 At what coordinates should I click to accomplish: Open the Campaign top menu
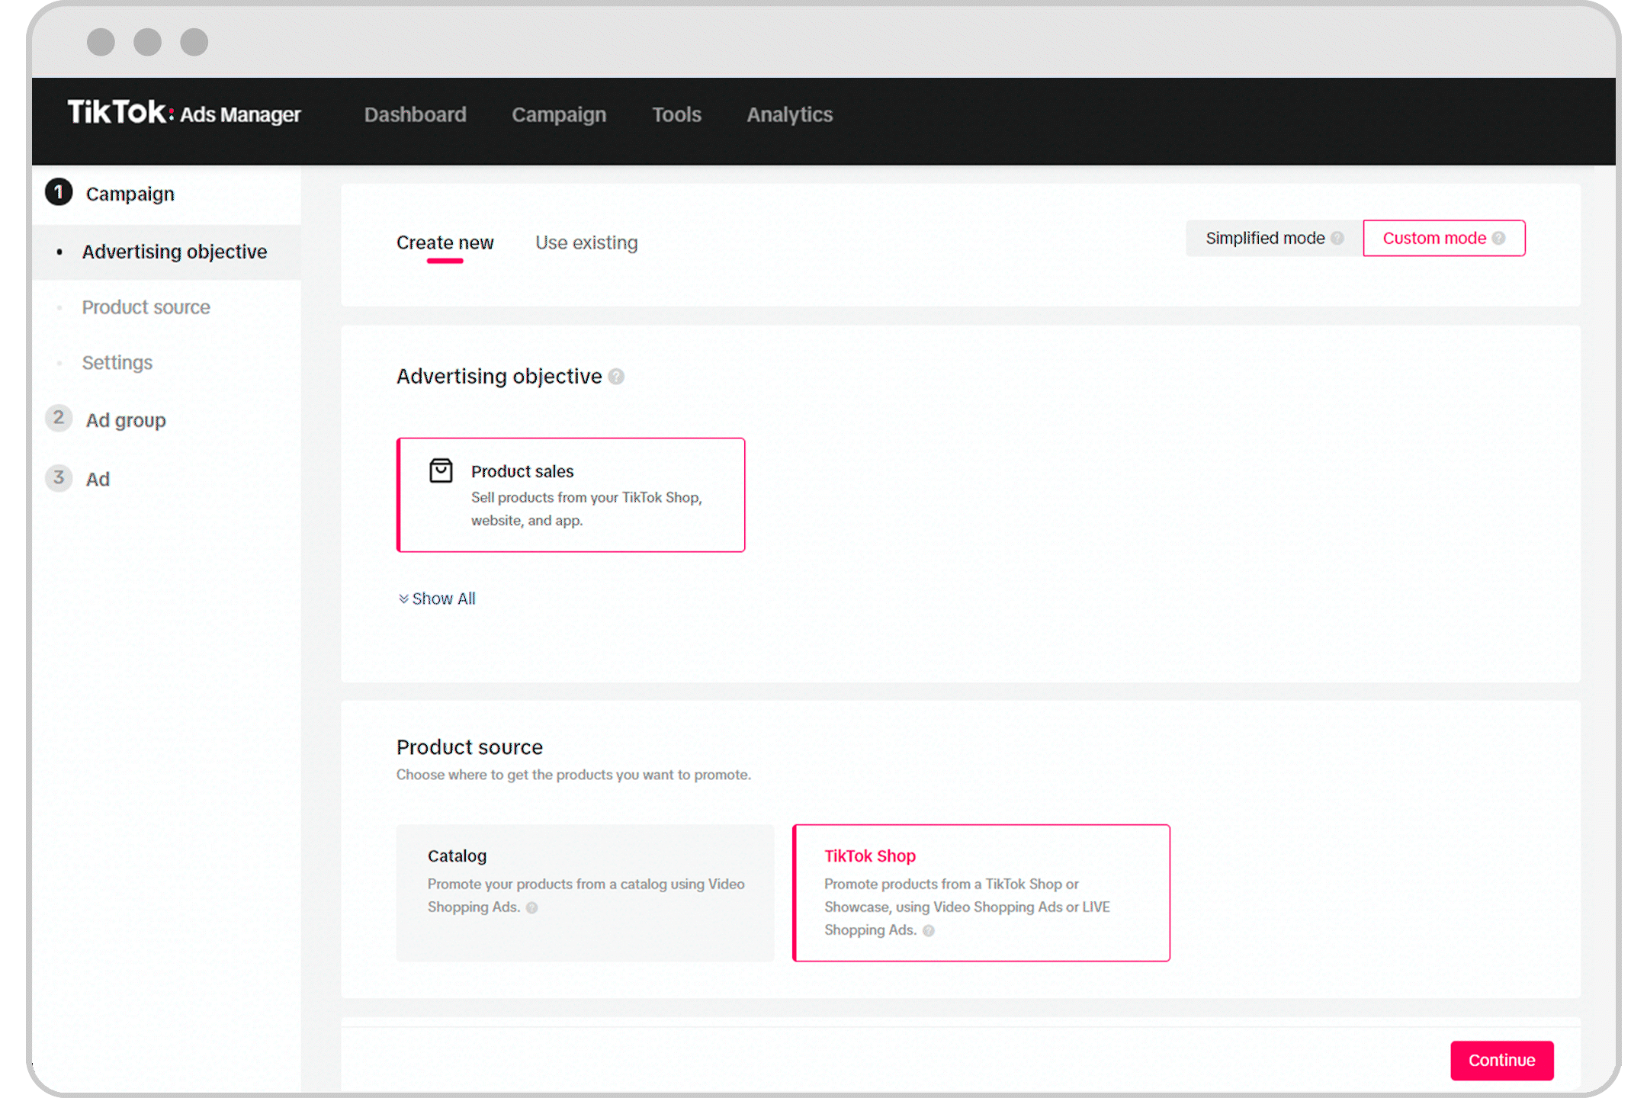(559, 114)
